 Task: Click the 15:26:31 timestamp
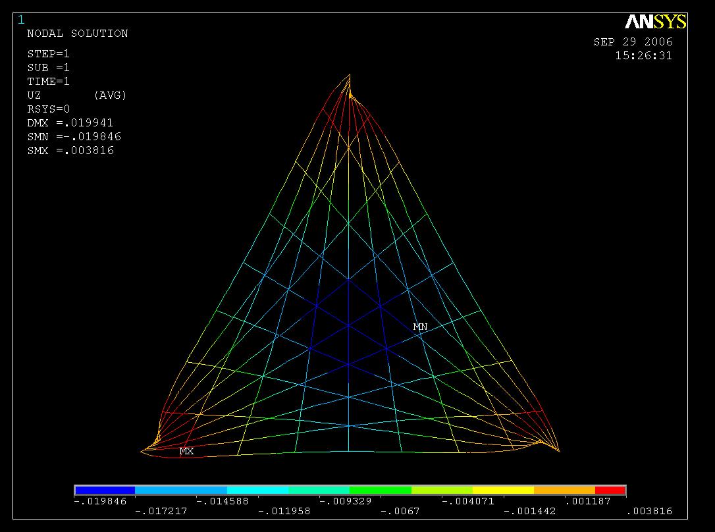click(x=643, y=55)
